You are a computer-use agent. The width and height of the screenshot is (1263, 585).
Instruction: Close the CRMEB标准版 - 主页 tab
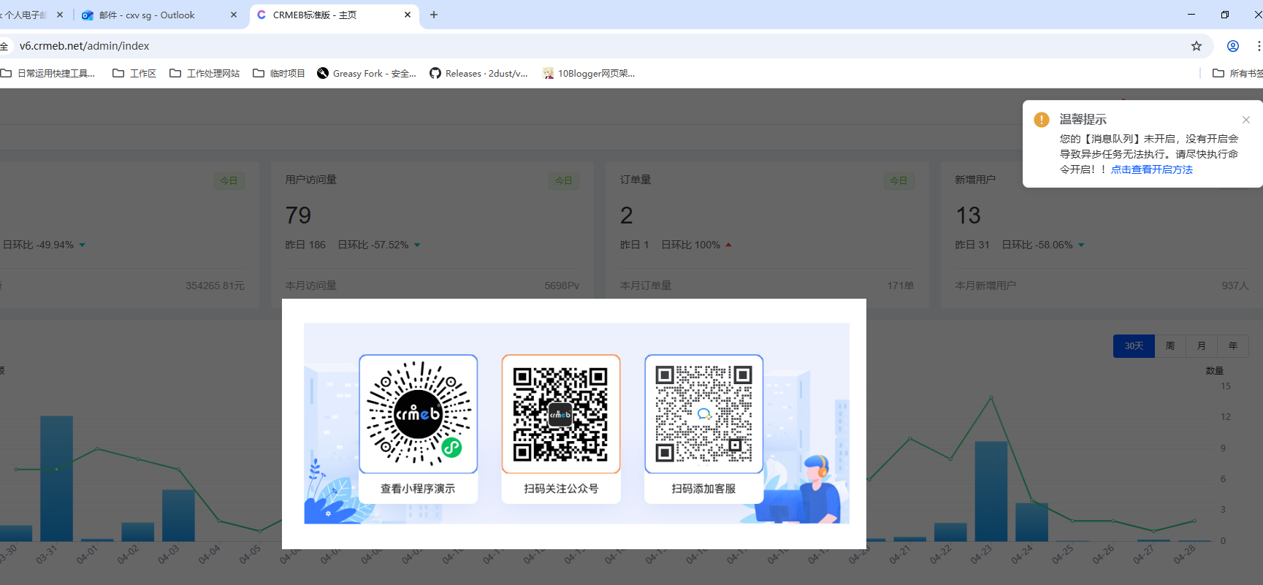point(408,15)
